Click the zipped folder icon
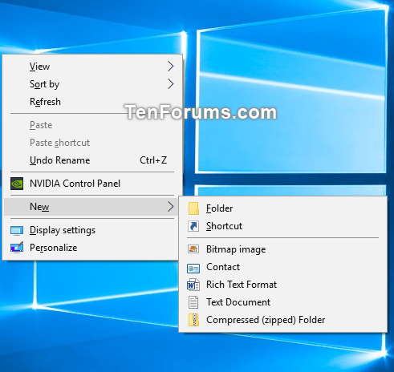The image size is (394, 372). click(193, 320)
